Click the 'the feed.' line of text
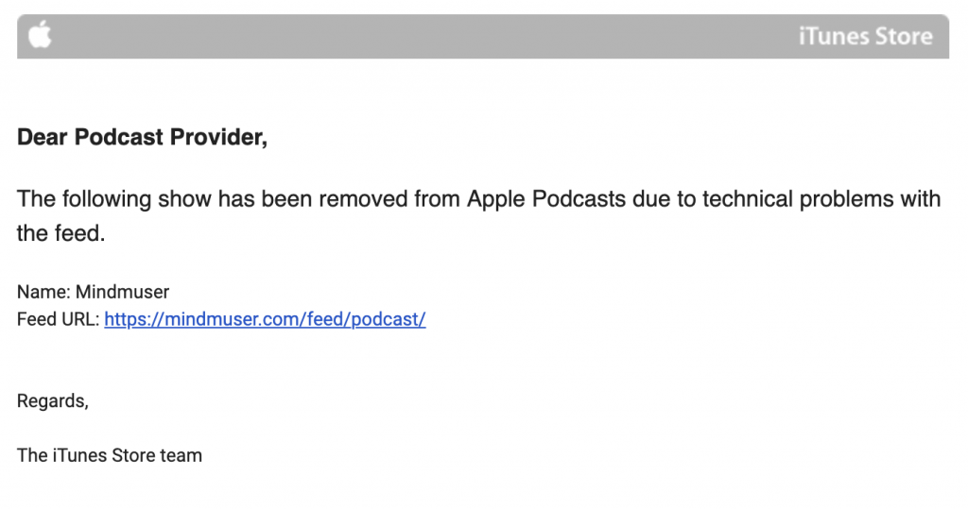Viewport: 968px width, 509px height. pos(61,233)
